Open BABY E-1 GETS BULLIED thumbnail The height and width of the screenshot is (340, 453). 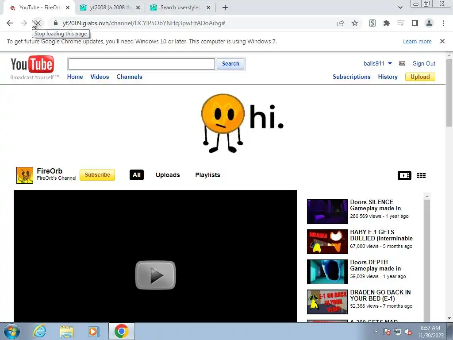pyautogui.click(x=327, y=242)
